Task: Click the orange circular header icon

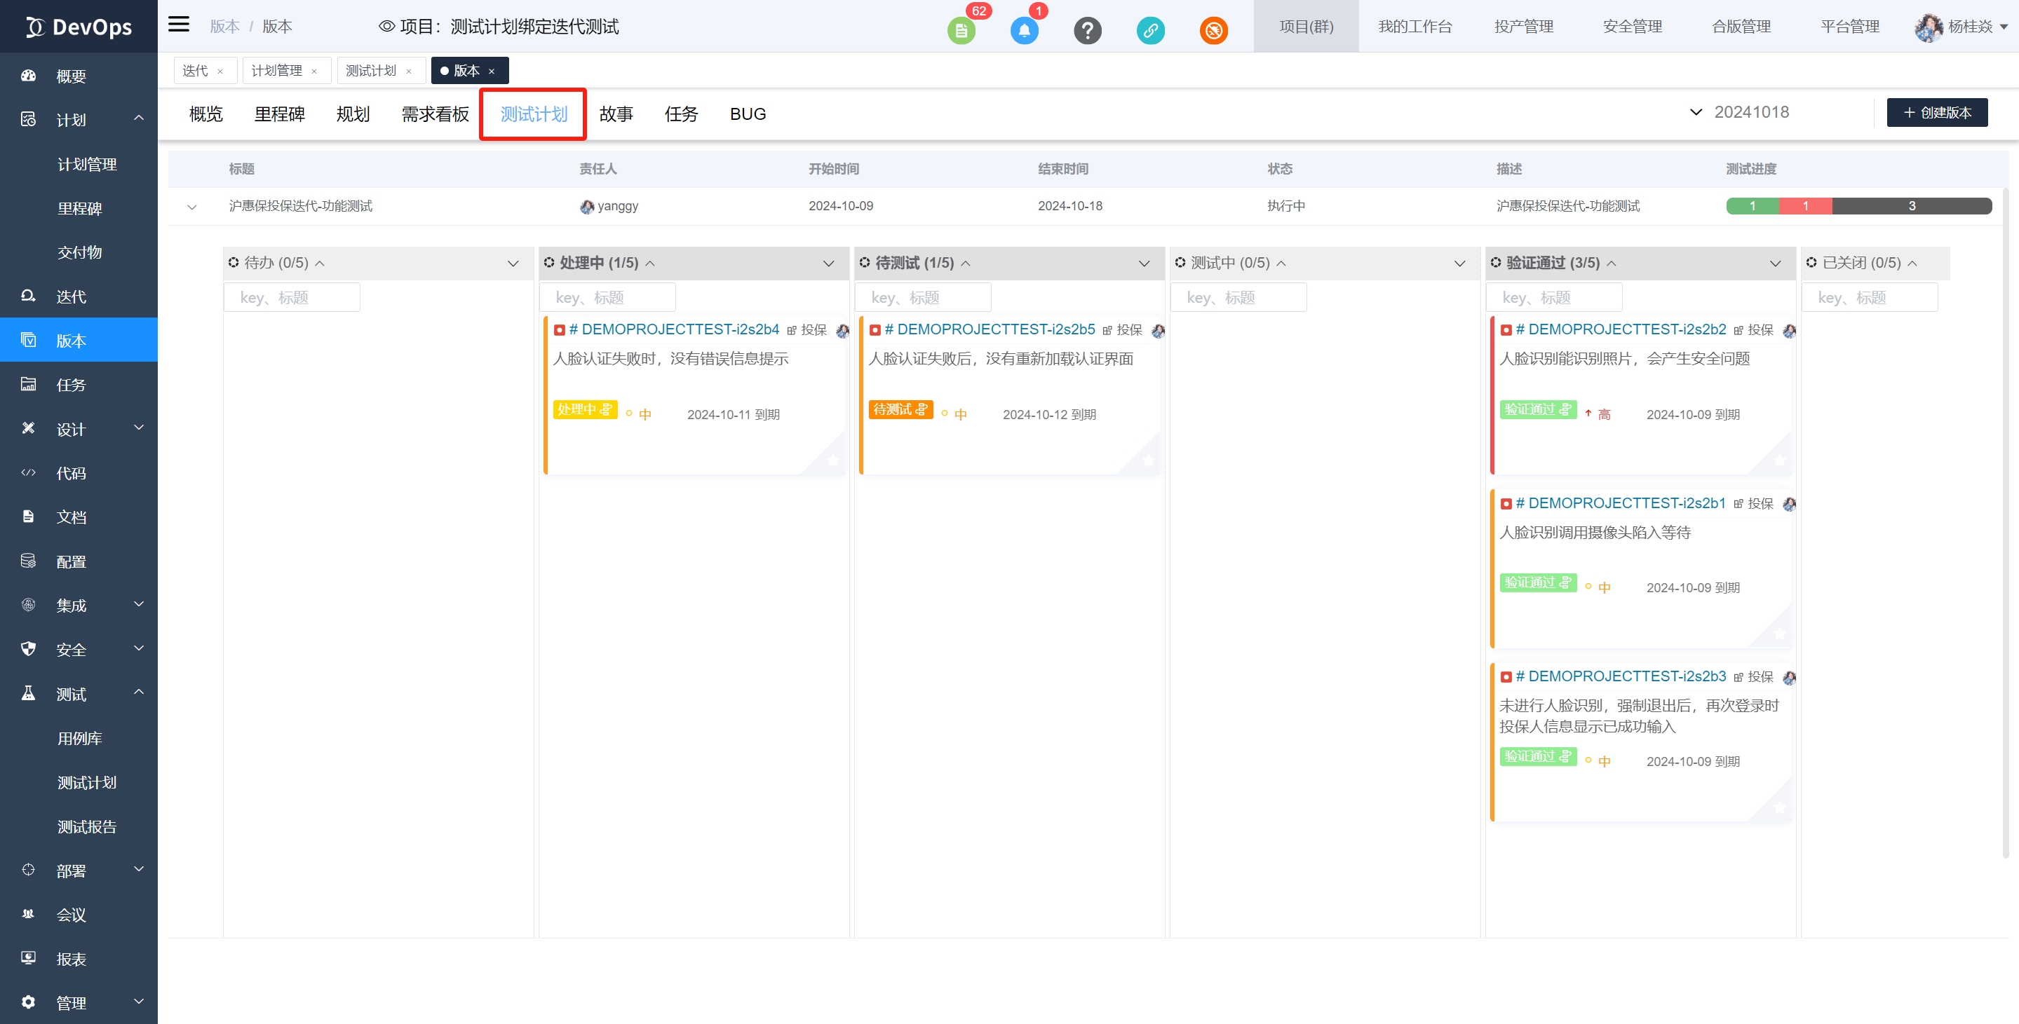Action: point(1213,31)
